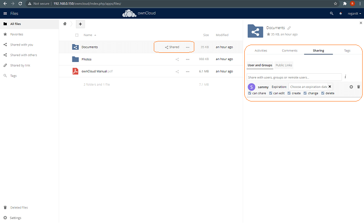Click the sharing info icon
Screen dimensions: 364x223
pyautogui.click(x=345, y=76)
